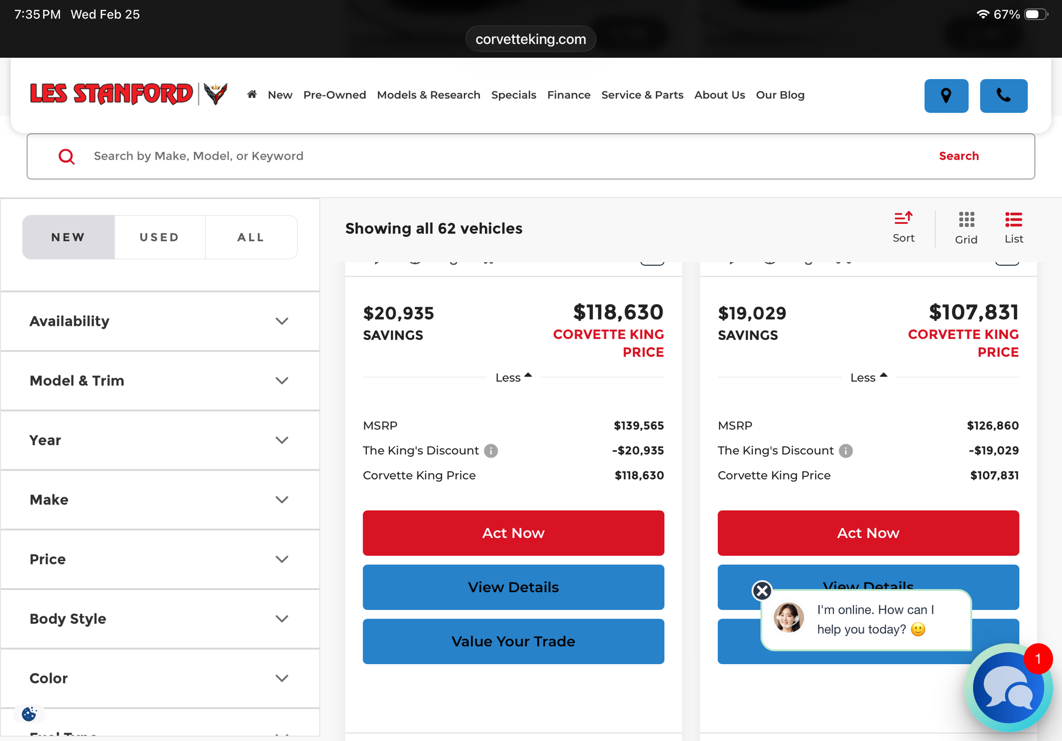Screen dimensions: 1062x741
Task: Click King's Discount info icon on first card
Action: tap(491, 451)
